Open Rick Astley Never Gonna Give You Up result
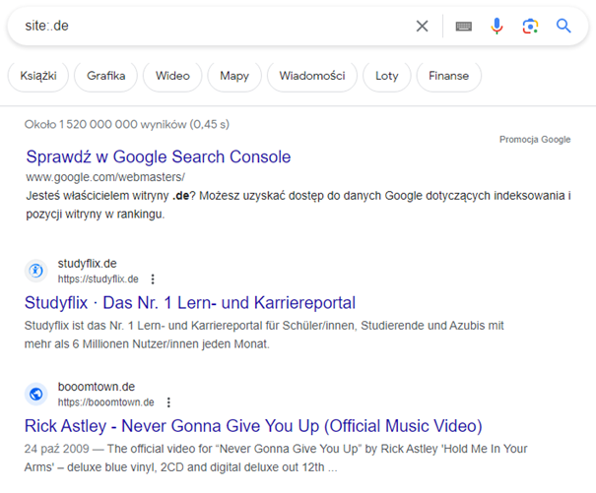 (253, 426)
